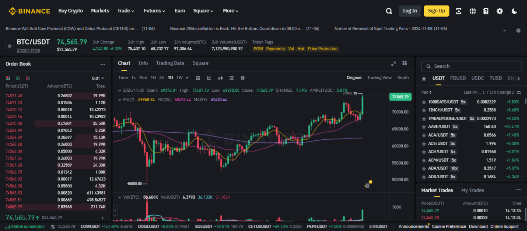This screenshot has width=527, height=231.
Task: Expand the chart to fullscreen
Action: tap(393, 63)
